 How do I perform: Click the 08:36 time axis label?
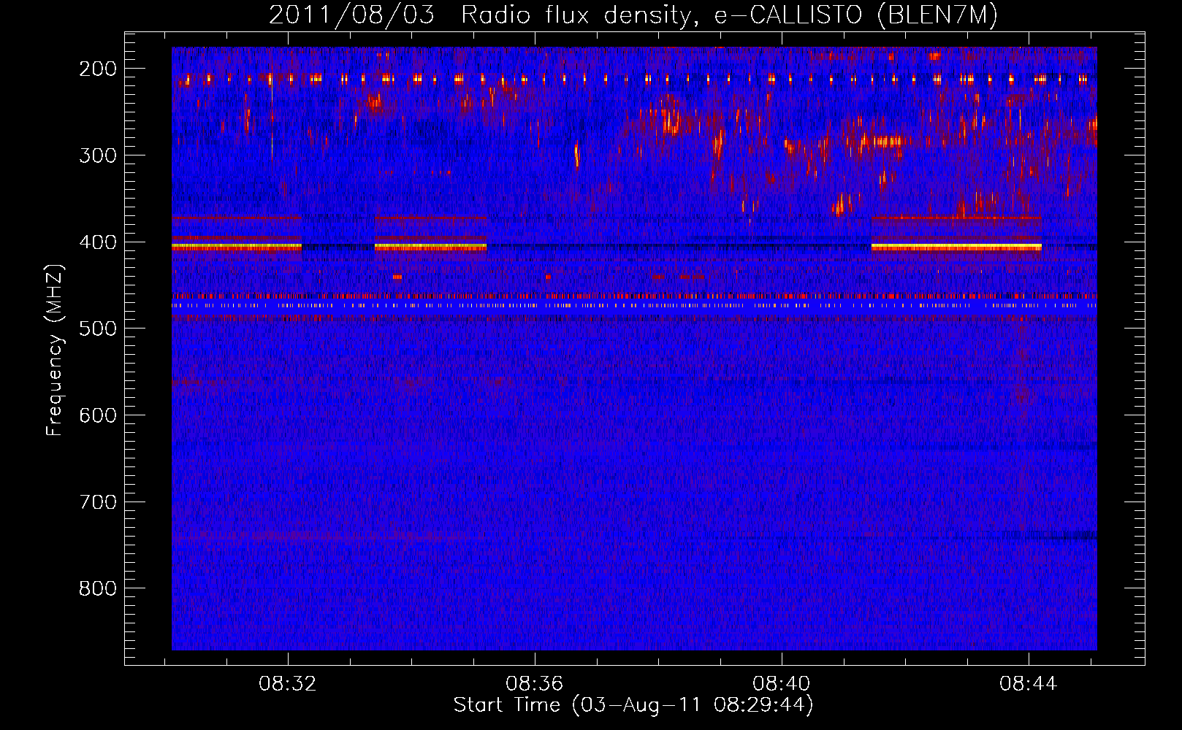coord(535,684)
